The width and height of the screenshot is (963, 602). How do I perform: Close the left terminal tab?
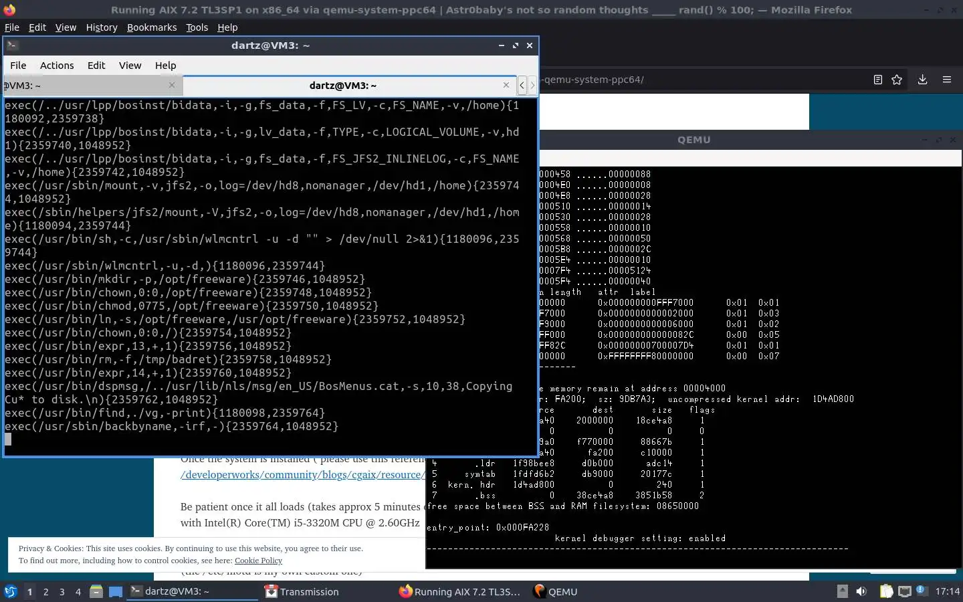(x=172, y=85)
